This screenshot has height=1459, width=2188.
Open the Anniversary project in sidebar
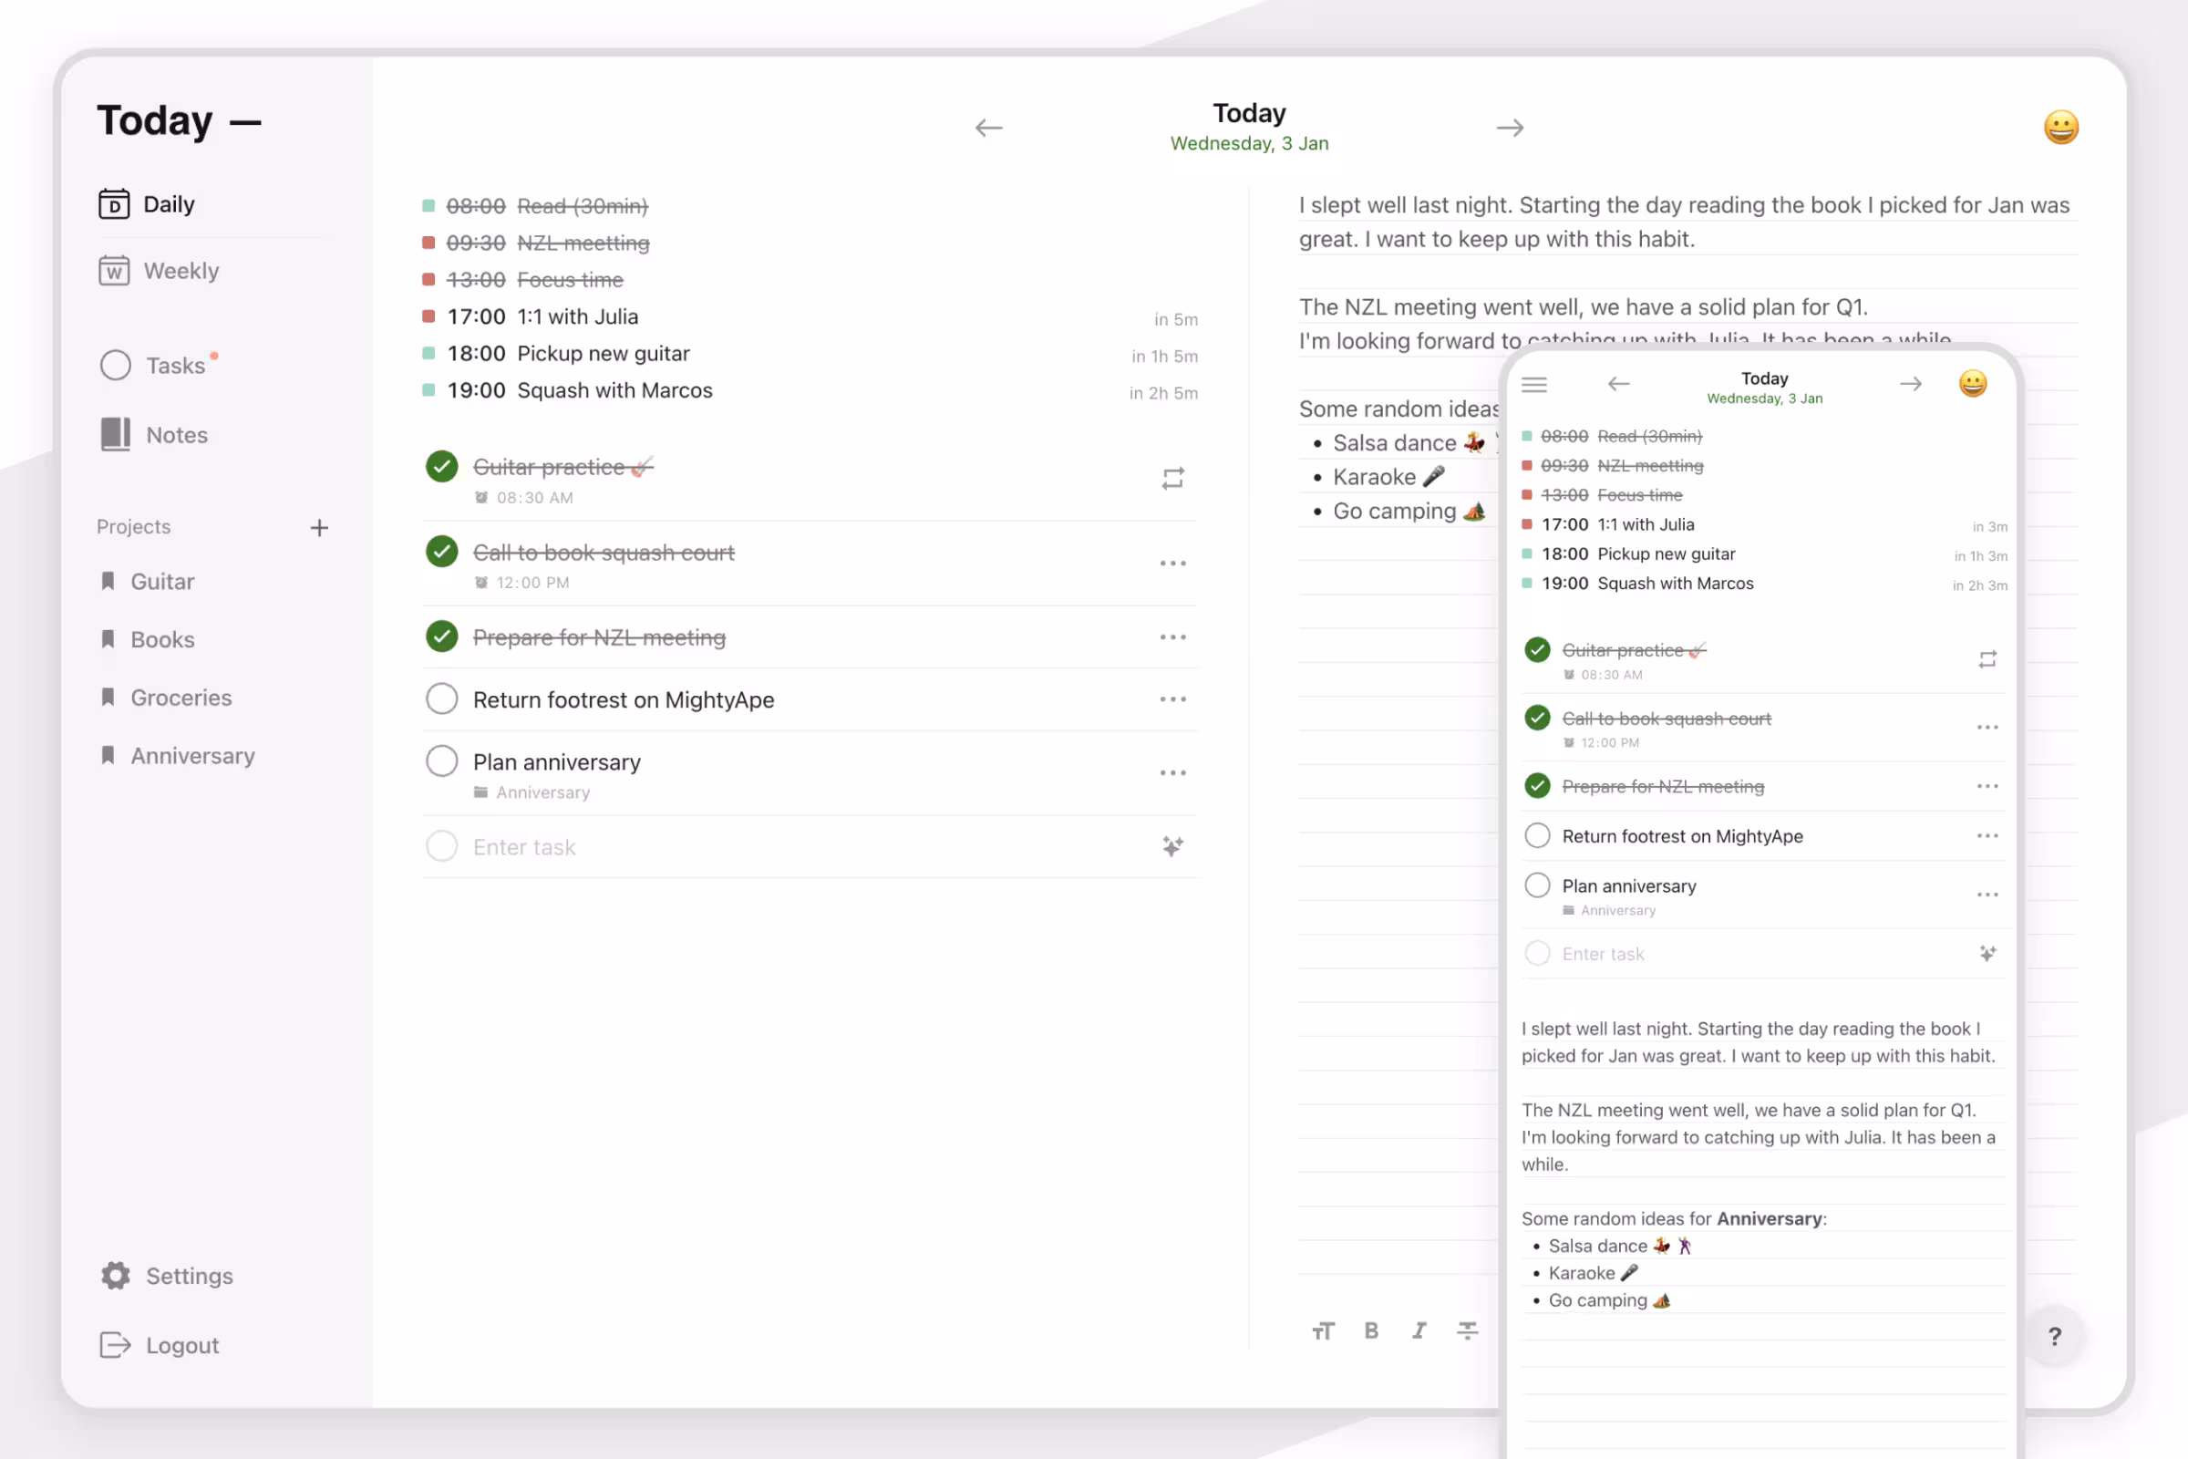pyautogui.click(x=178, y=756)
